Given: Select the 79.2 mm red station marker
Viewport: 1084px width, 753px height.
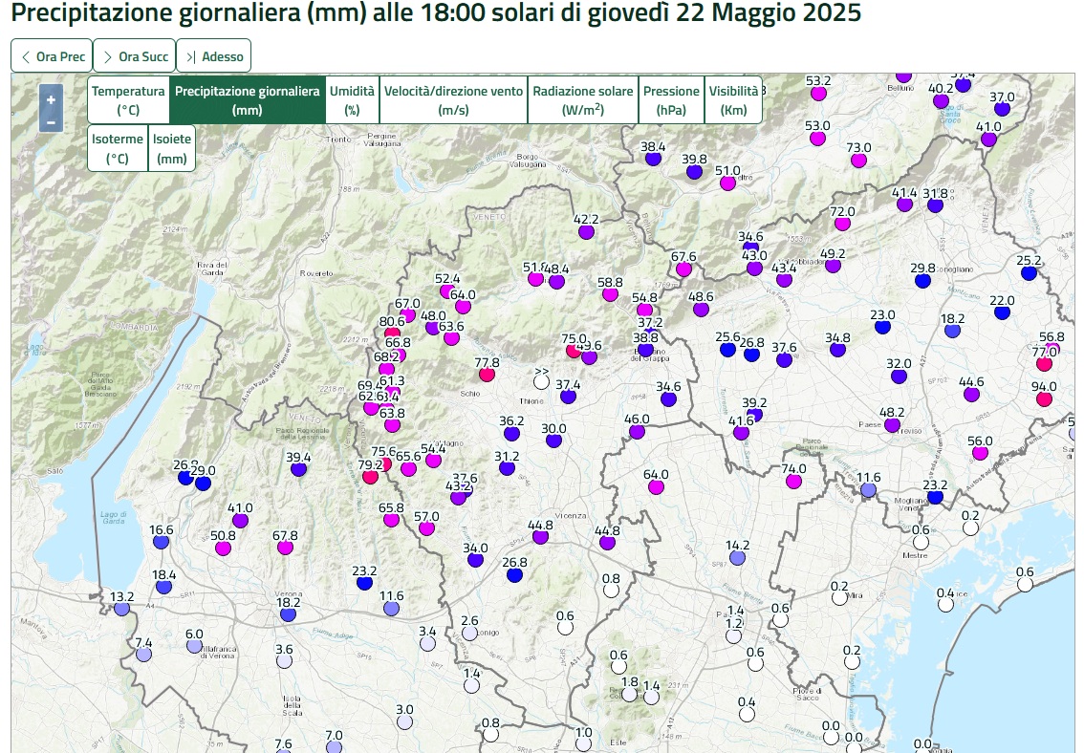Looking at the screenshot, I should point(370,477).
